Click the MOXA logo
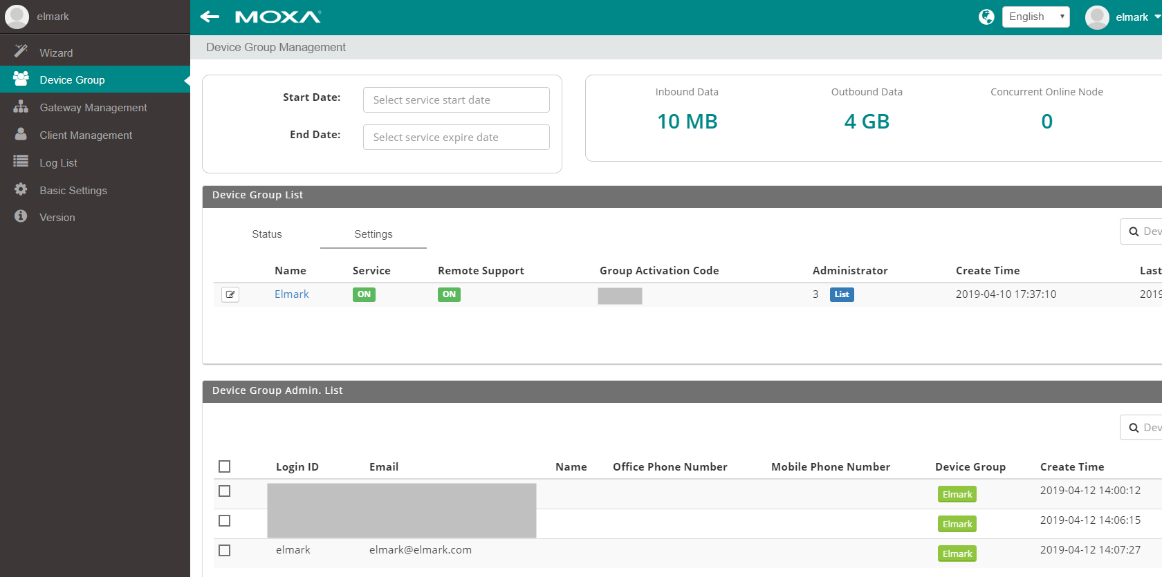This screenshot has height=577, width=1162. coord(278,17)
